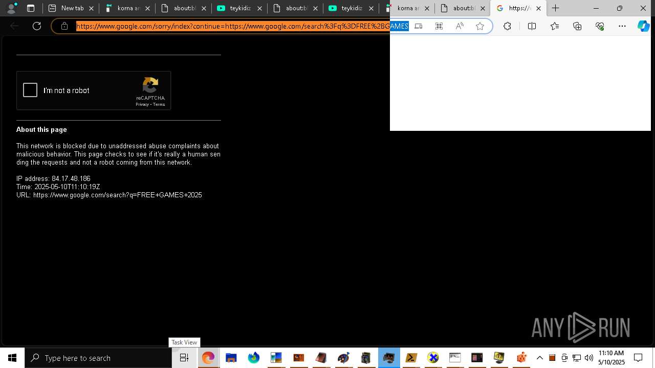Viewport: 655px width, 368px height.
Task: Switch to the New tab tab
Action: 72,8
